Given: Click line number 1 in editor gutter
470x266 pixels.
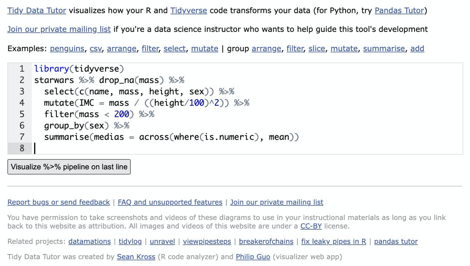Looking at the screenshot, I should [x=22, y=69].
